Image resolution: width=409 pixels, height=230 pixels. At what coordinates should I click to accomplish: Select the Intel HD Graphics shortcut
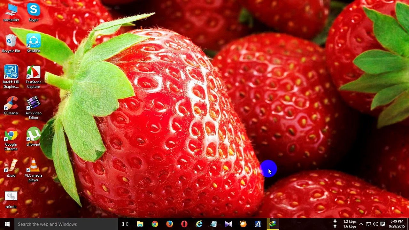point(11,77)
